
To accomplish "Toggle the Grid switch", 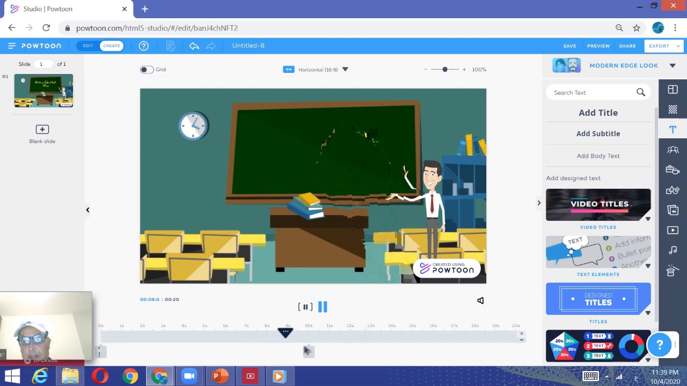I will point(146,69).
